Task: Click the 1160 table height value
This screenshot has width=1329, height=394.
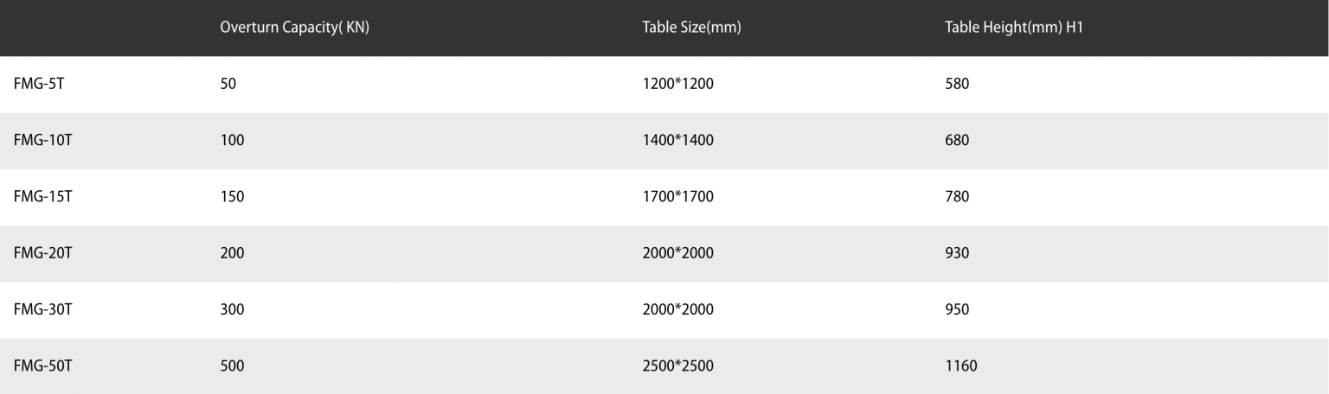Action: click(960, 366)
